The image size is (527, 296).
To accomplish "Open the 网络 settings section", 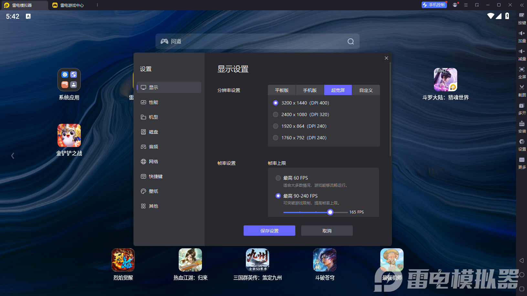I will click(169, 162).
